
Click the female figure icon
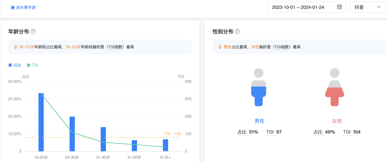coord(334,87)
